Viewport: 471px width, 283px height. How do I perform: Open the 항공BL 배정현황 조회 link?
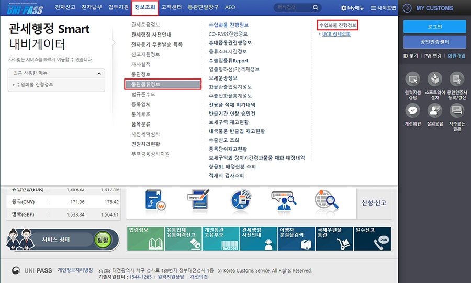click(232, 166)
